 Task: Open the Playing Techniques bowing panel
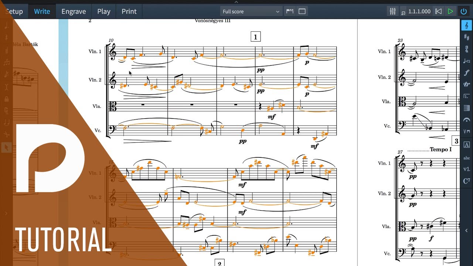point(466,132)
